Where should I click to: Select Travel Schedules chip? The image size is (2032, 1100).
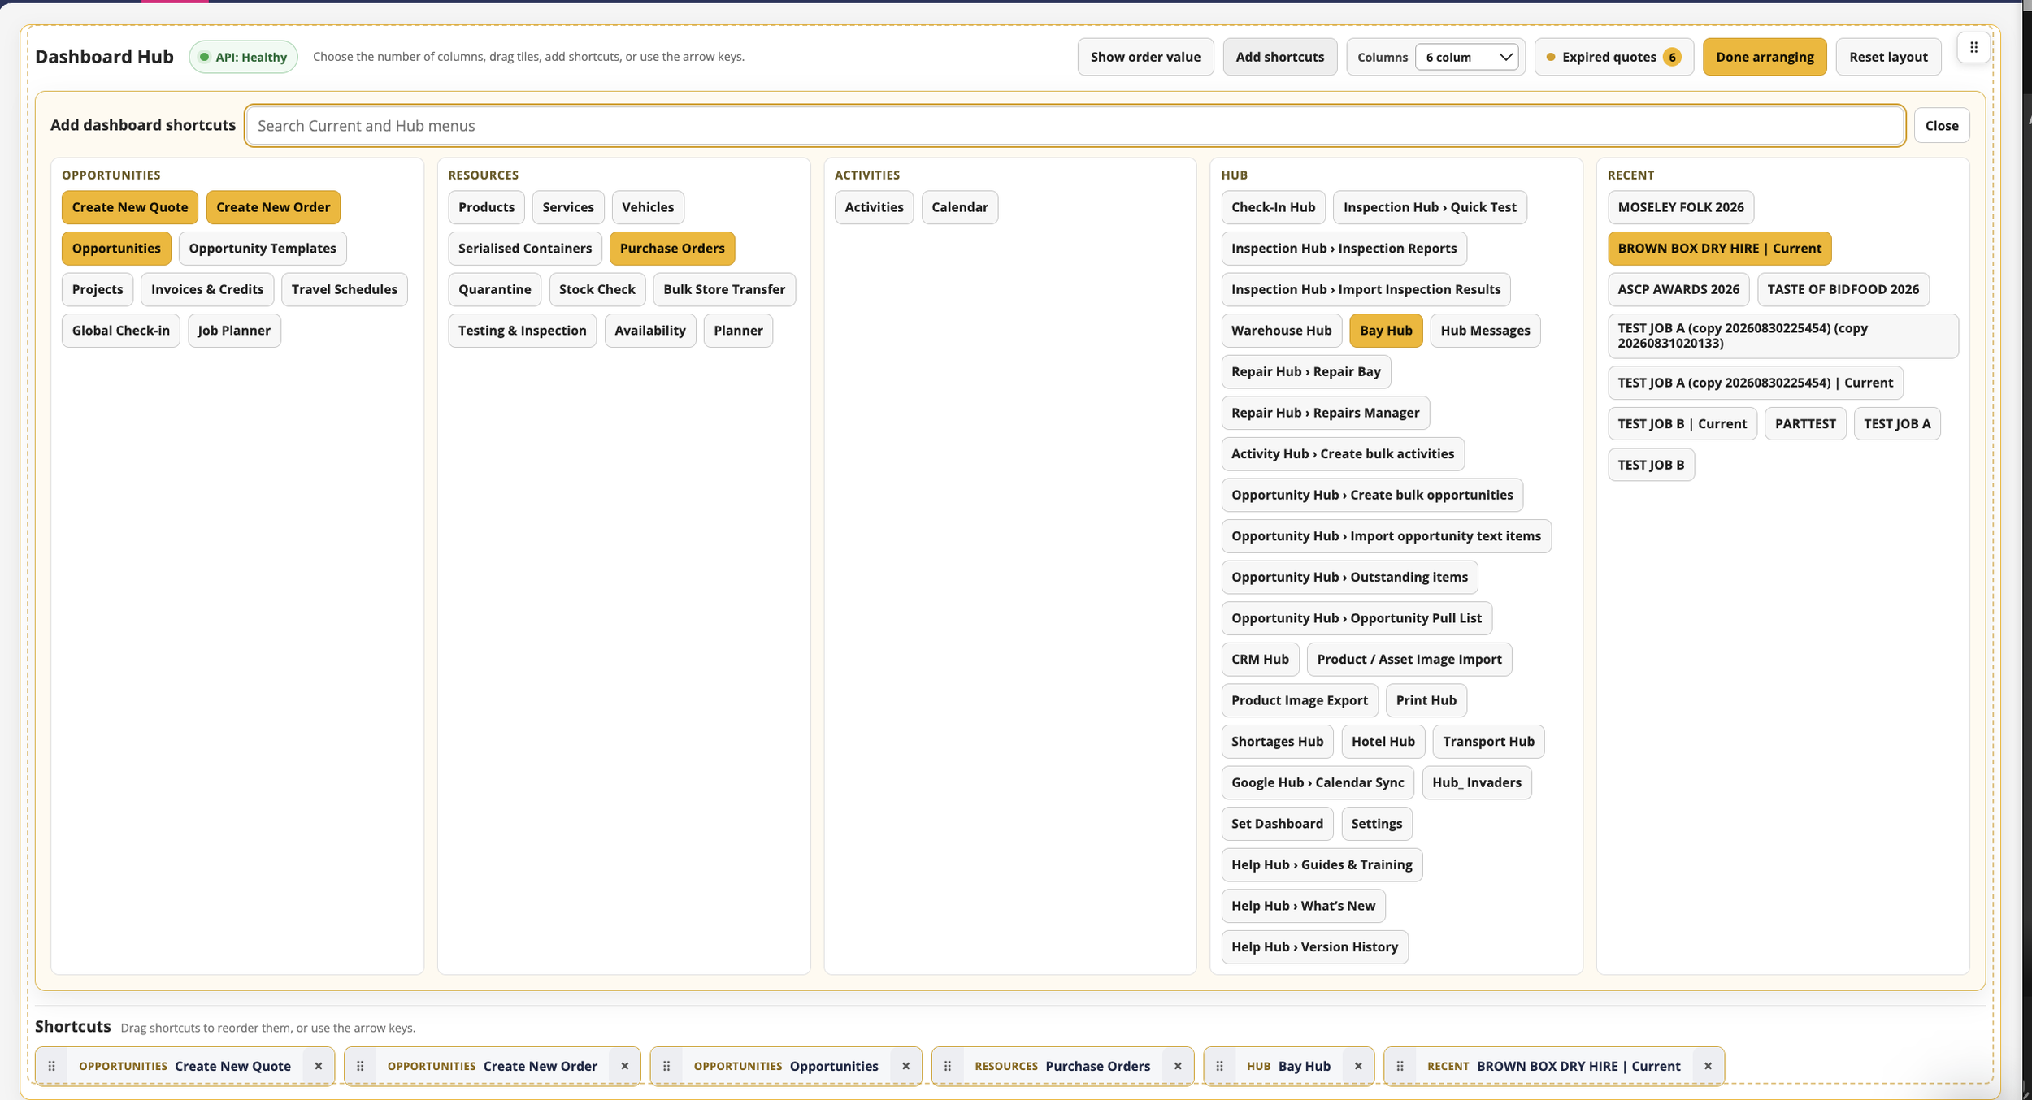pos(345,289)
